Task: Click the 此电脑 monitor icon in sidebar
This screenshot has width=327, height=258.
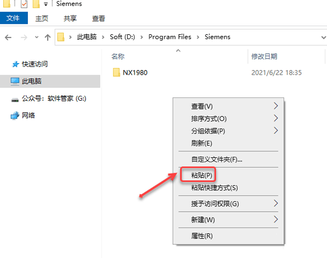Action: click(x=15, y=81)
